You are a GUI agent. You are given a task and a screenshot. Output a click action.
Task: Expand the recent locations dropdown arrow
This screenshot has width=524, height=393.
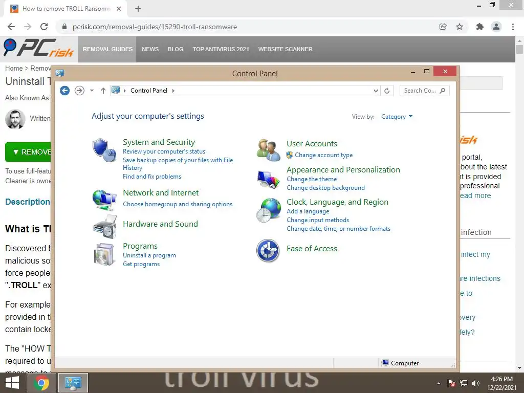pos(92,91)
